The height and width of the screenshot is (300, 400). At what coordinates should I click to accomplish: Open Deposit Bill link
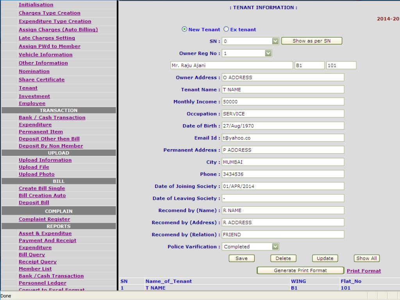(34, 203)
